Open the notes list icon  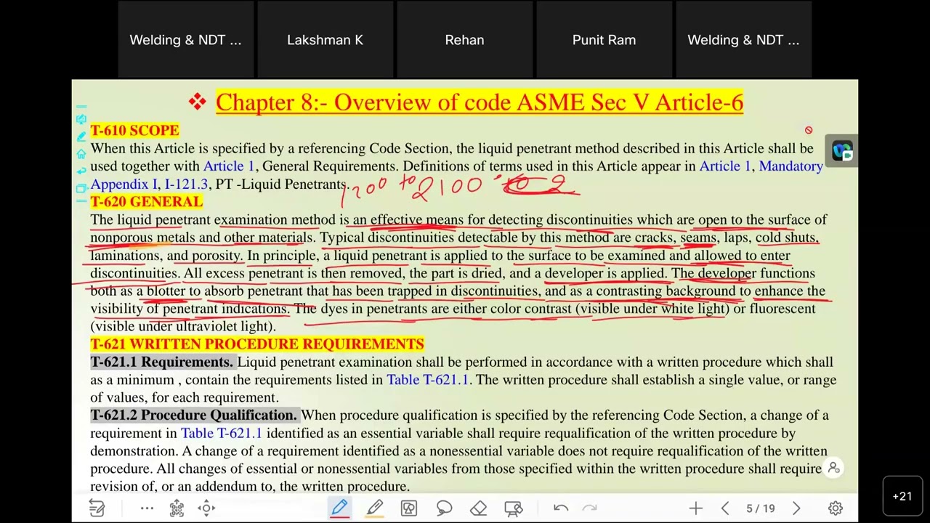coord(97,508)
